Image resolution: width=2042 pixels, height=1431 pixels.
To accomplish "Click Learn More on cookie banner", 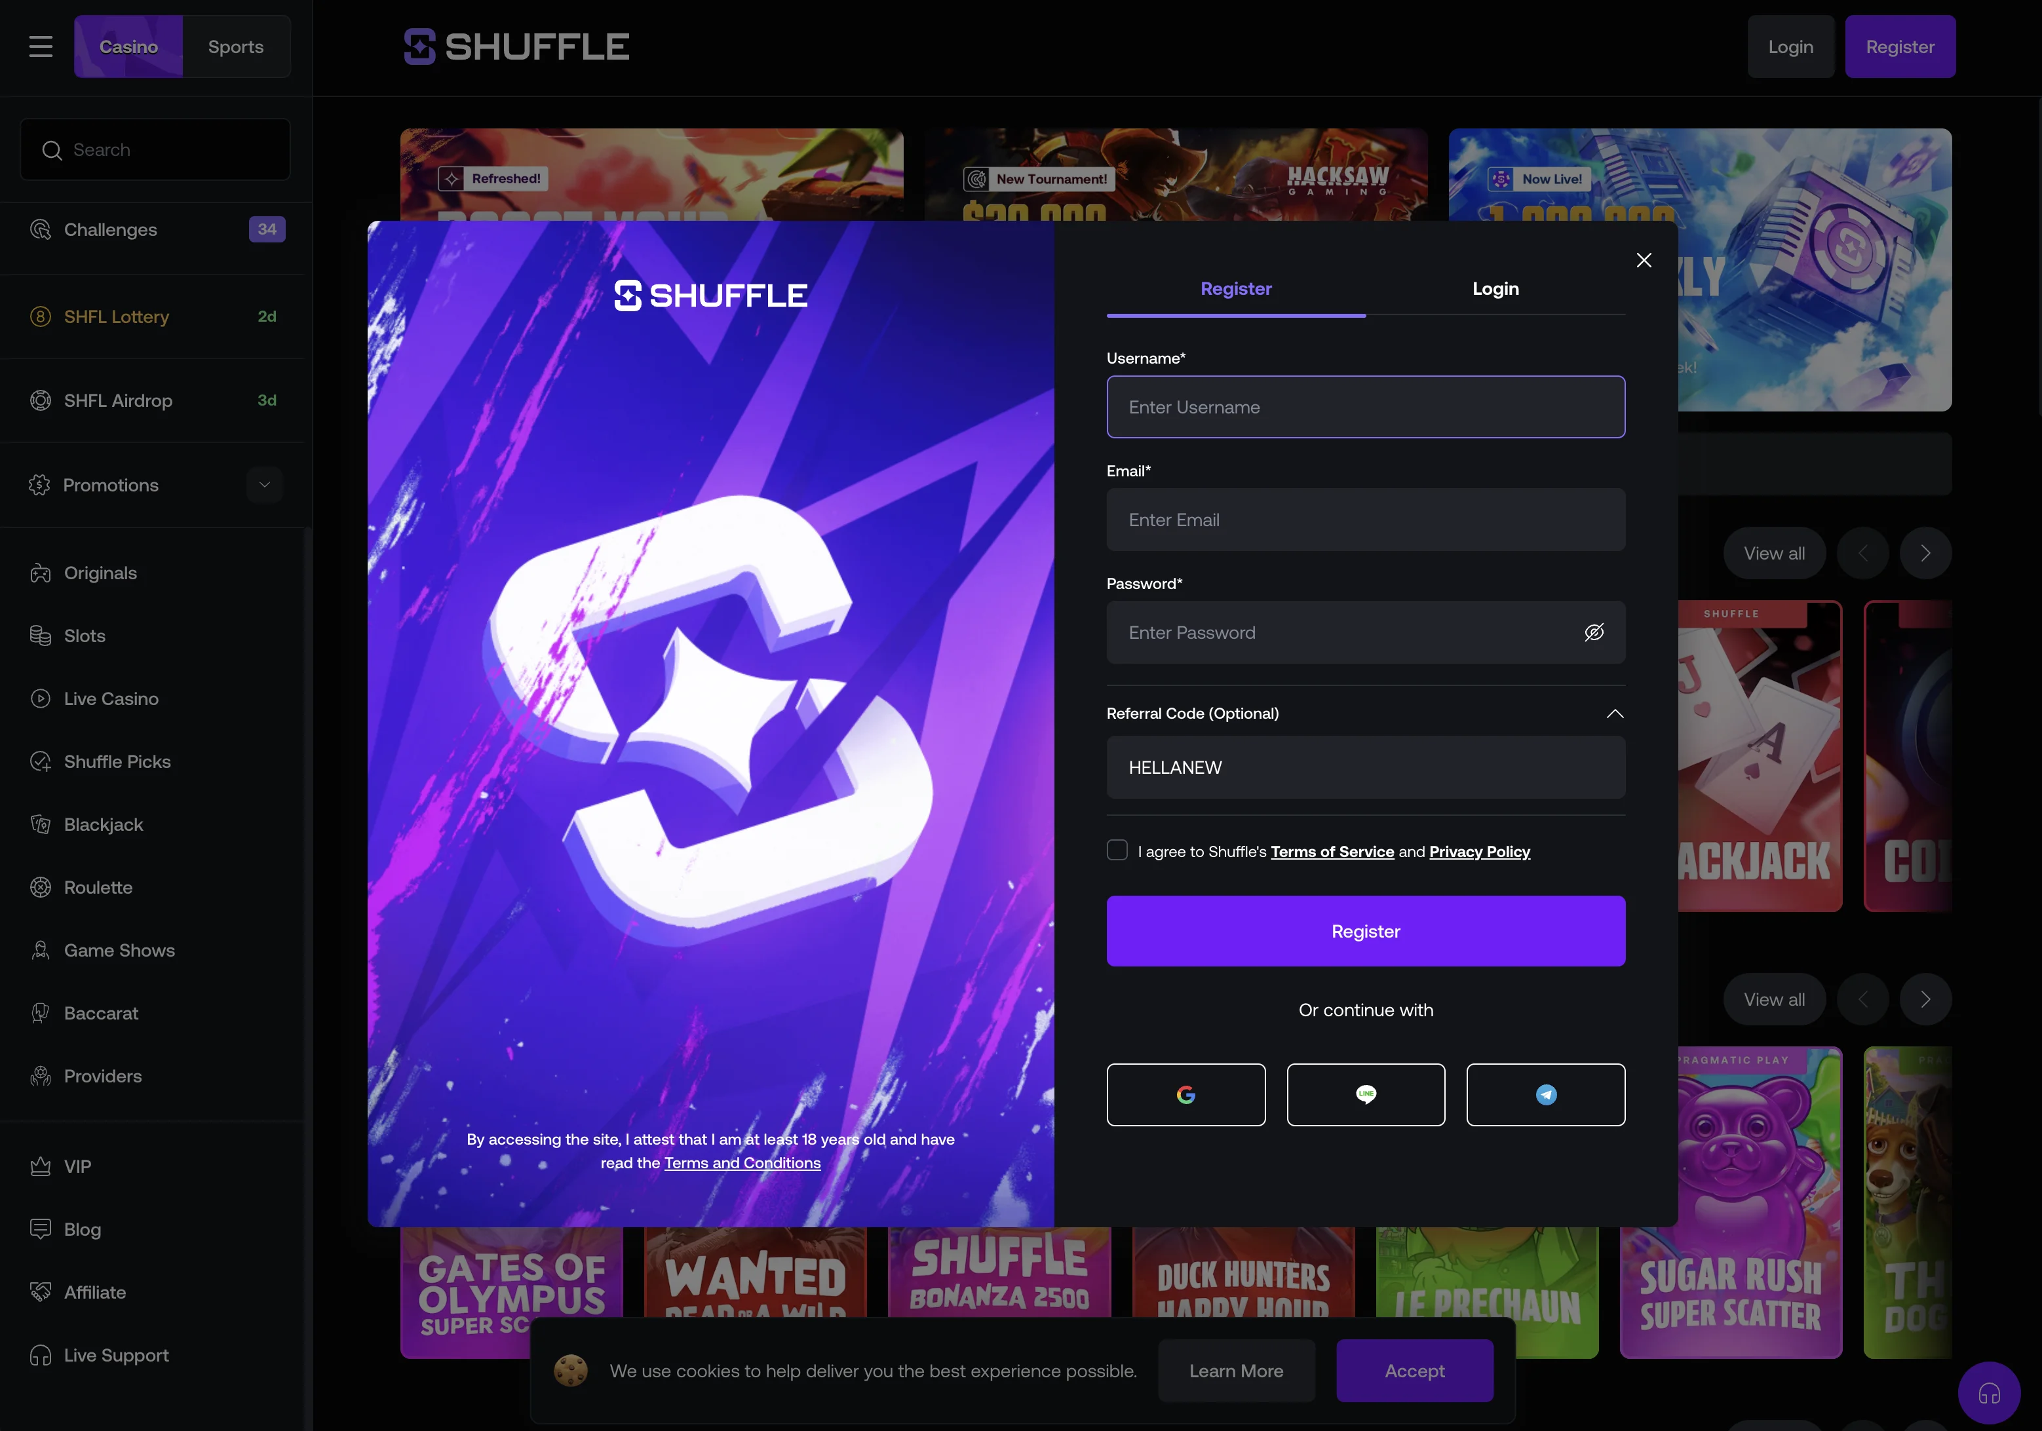I will 1236,1371.
